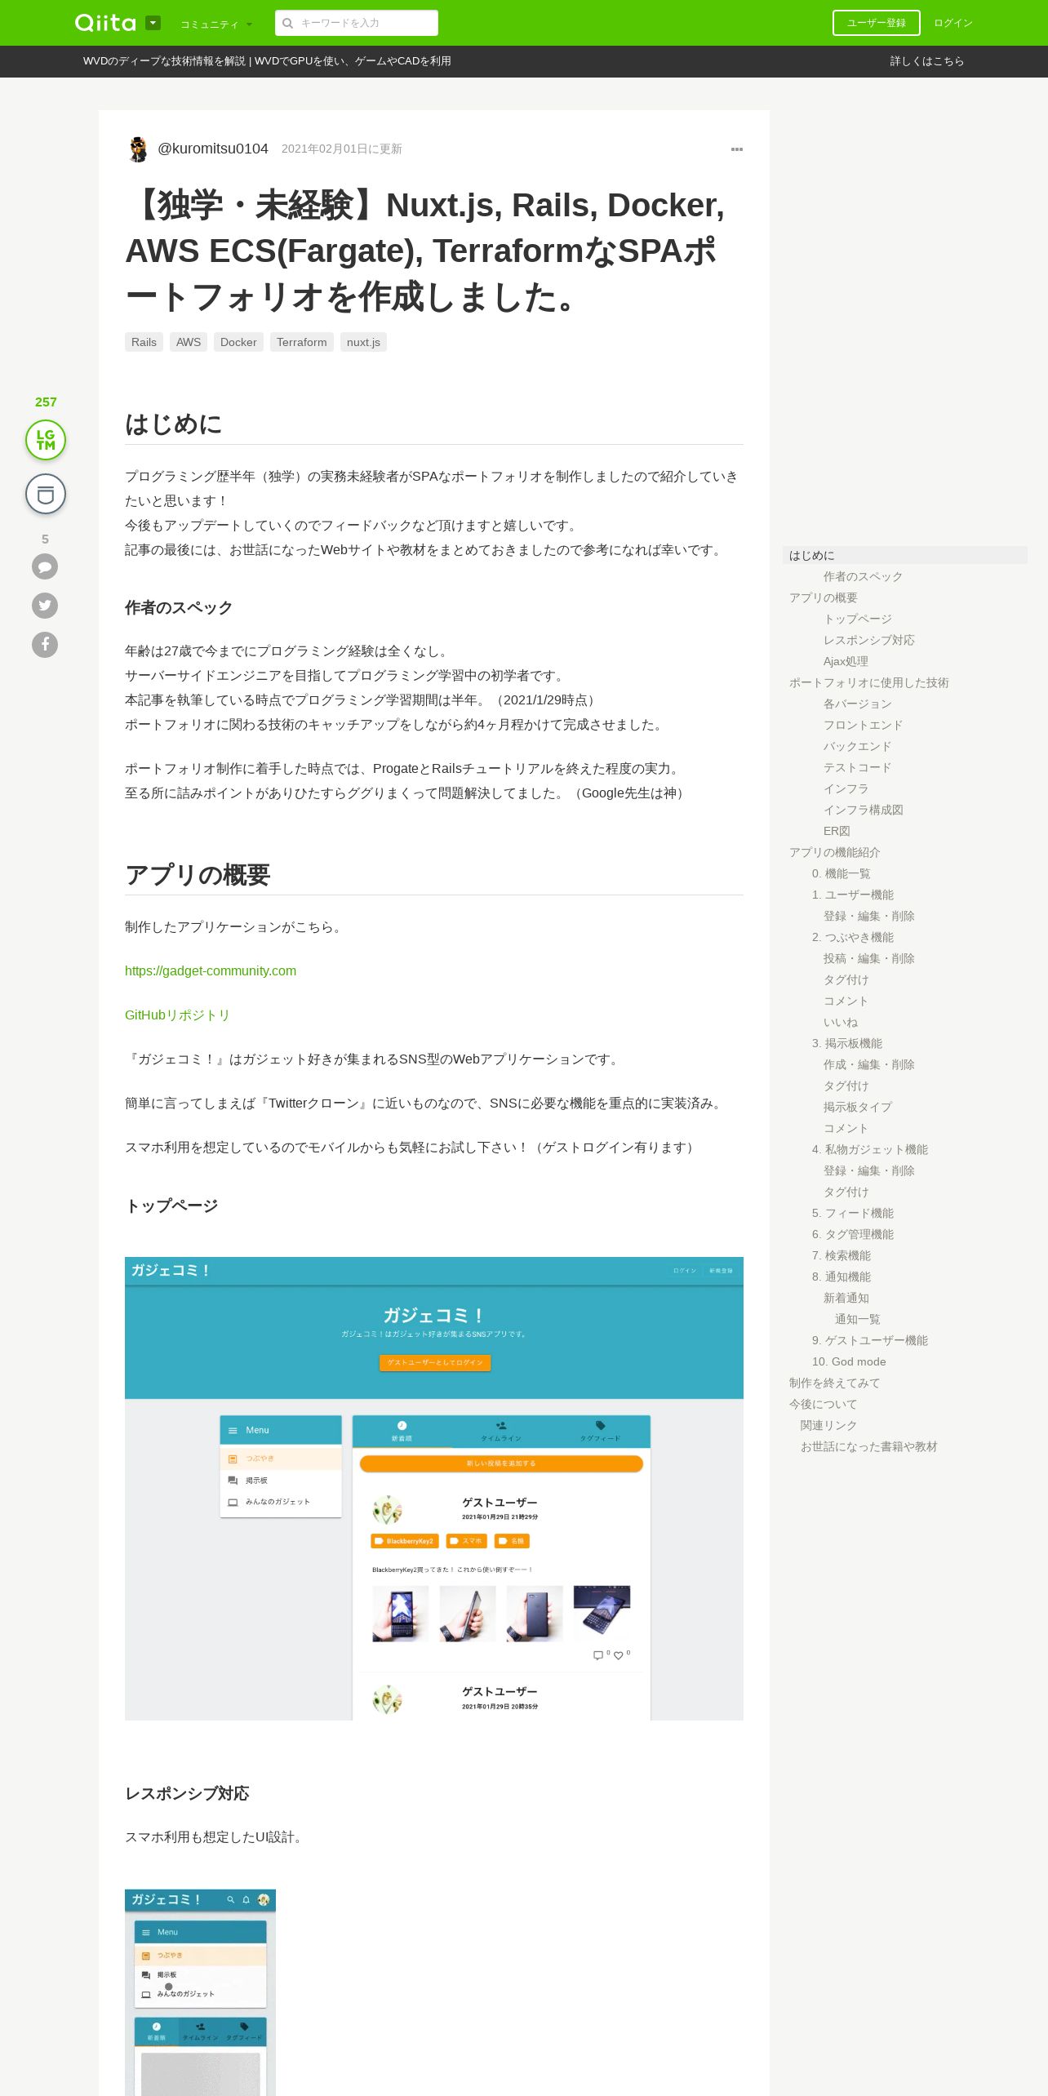Jump to 関連リンク in contents
This screenshot has height=2096, width=1048.
click(828, 1425)
